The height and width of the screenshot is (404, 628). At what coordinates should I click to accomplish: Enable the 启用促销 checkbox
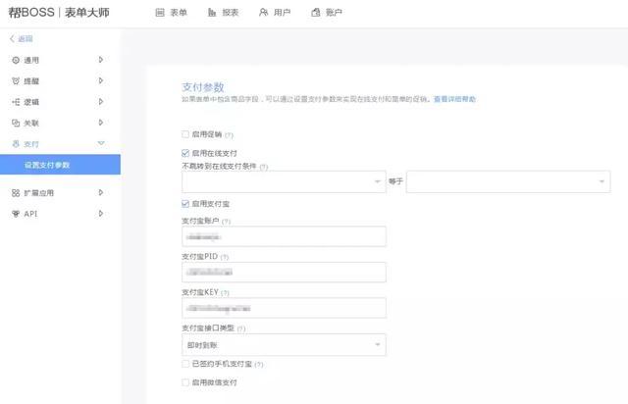(x=185, y=134)
